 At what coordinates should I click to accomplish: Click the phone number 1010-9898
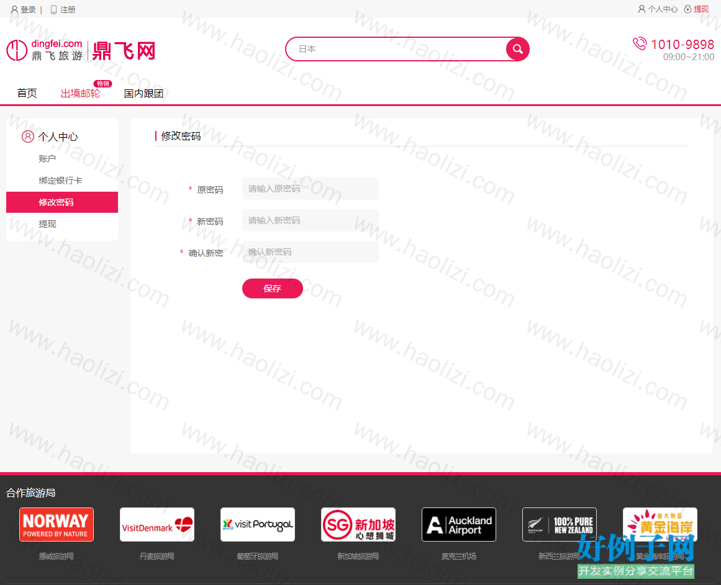point(682,45)
